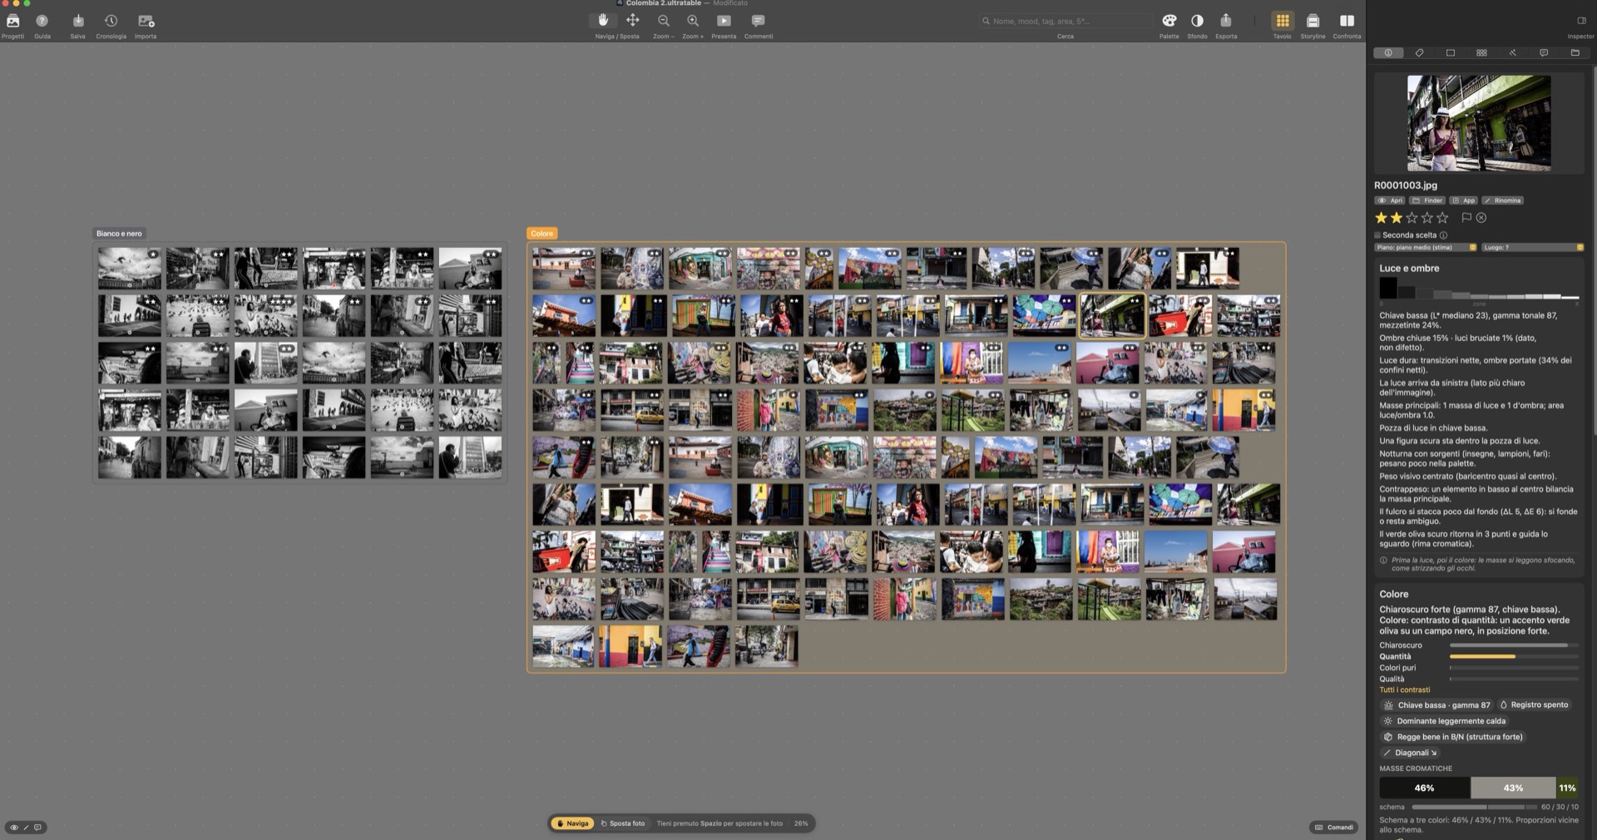Click the Importa import icon
Image resolution: width=1597 pixels, height=840 pixels.
pyautogui.click(x=146, y=21)
